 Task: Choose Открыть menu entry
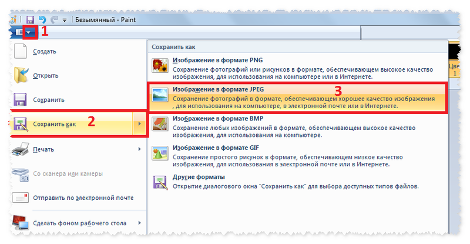79,75
